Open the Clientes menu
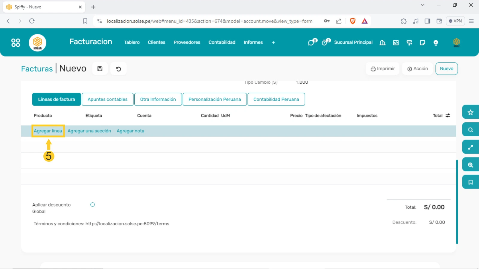479x269 pixels. click(156, 42)
